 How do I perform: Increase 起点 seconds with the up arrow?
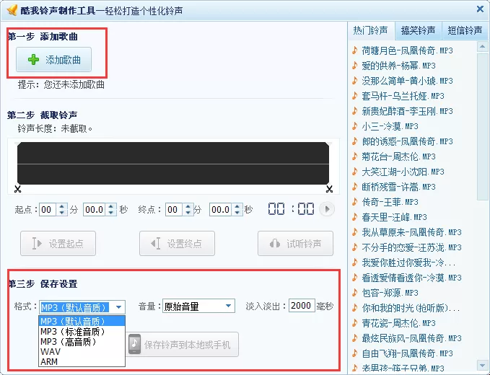(111, 206)
